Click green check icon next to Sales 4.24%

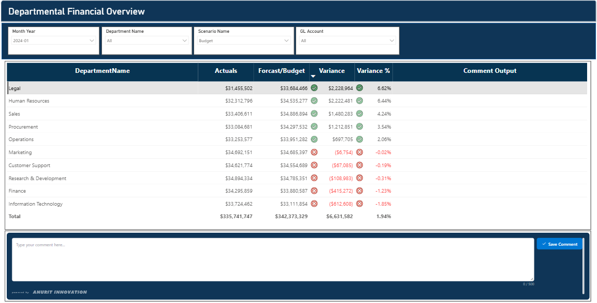(360, 113)
